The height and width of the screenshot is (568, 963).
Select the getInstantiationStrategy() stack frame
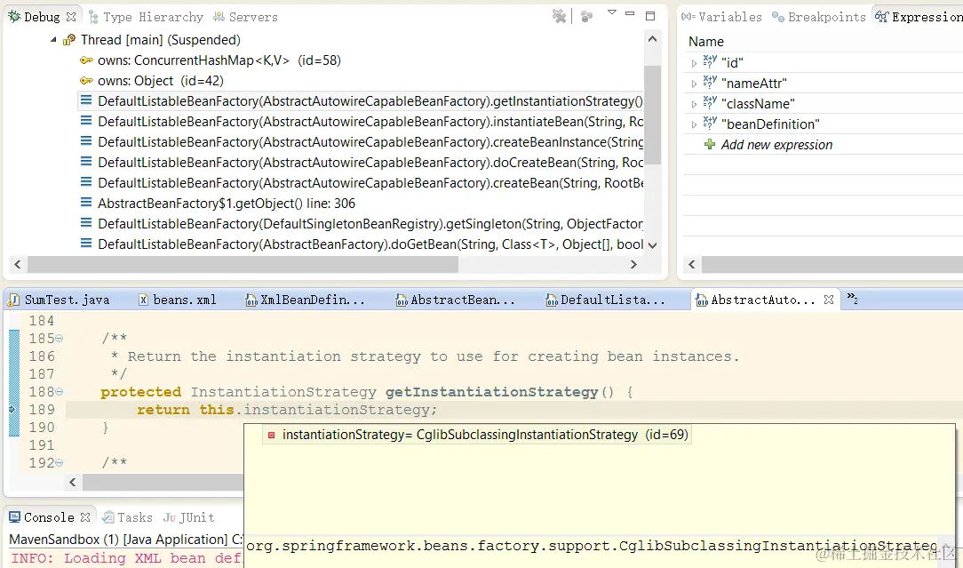click(x=361, y=100)
